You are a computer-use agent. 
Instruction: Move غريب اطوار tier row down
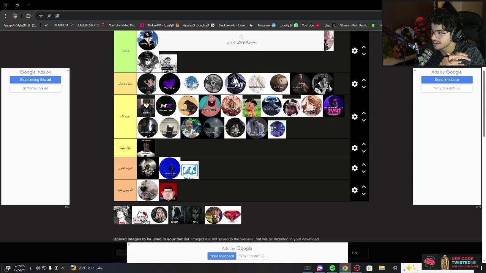[x=364, y=172]
